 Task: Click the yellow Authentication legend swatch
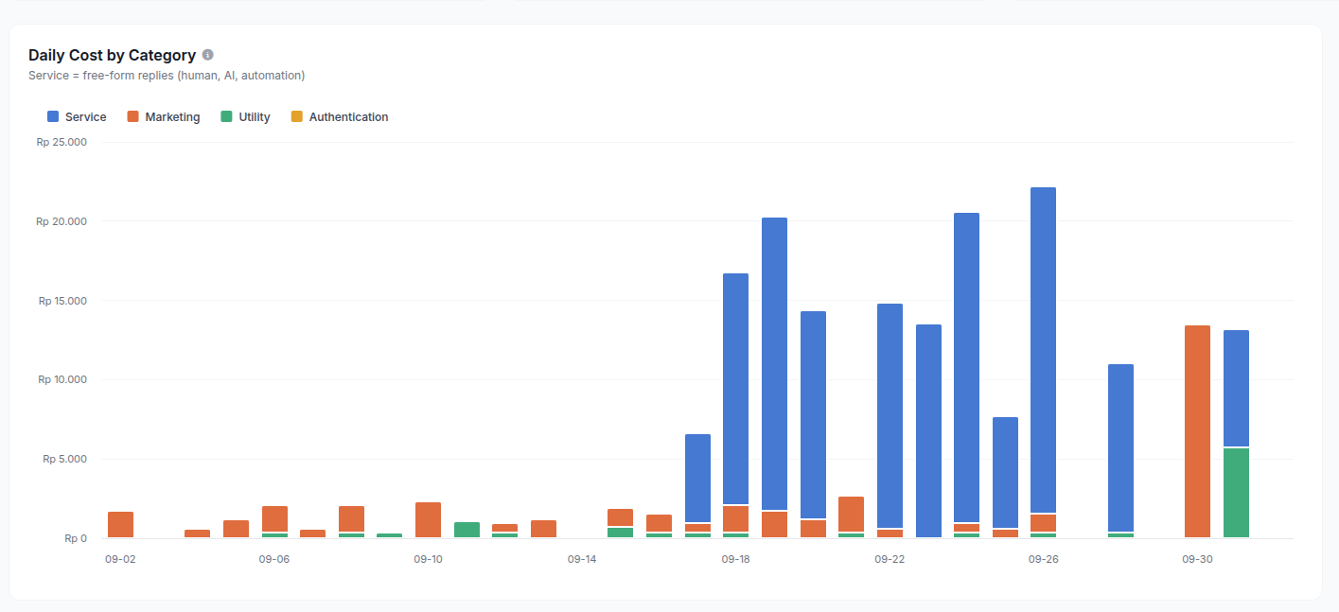point(297,117)
